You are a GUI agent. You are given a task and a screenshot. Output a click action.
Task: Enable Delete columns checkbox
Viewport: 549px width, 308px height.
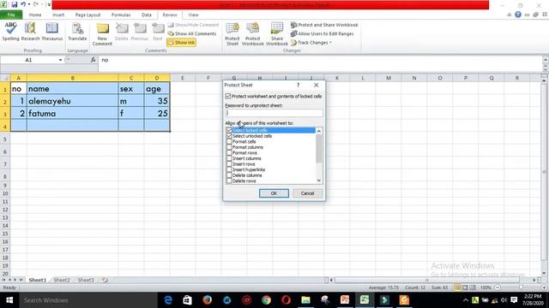tap(229, 175)
